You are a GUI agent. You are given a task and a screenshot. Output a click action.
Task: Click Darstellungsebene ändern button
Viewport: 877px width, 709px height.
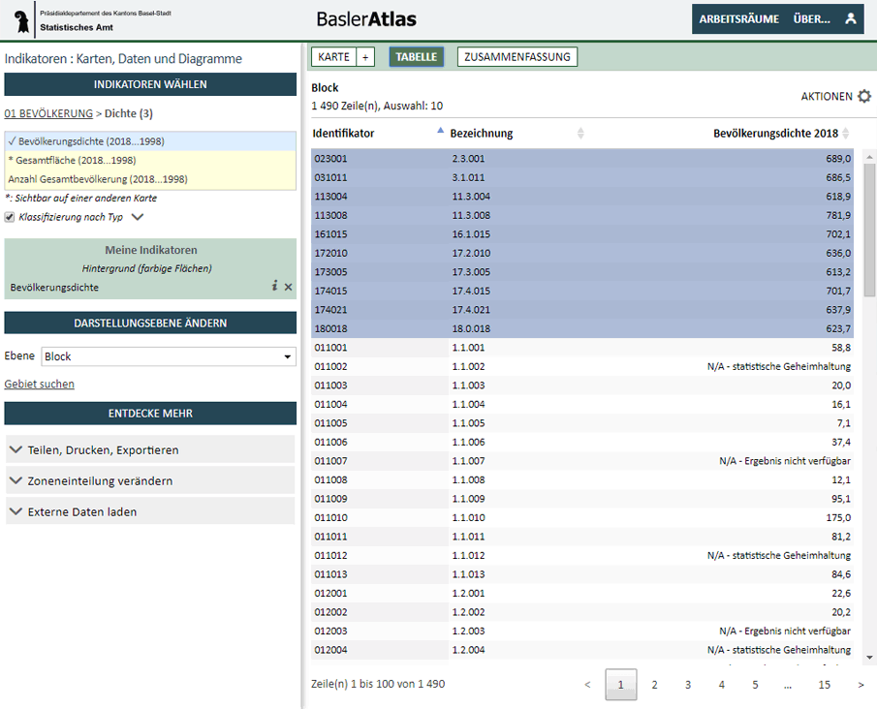[x=150, y=324]
